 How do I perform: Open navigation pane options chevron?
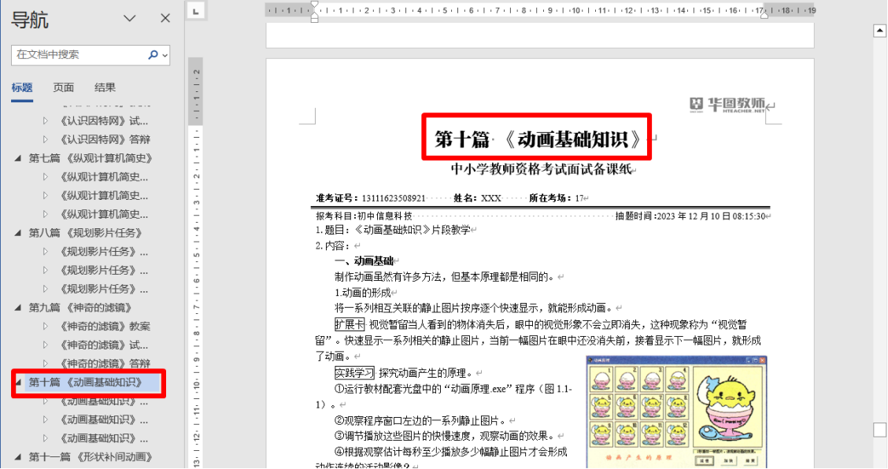[130, 18]
